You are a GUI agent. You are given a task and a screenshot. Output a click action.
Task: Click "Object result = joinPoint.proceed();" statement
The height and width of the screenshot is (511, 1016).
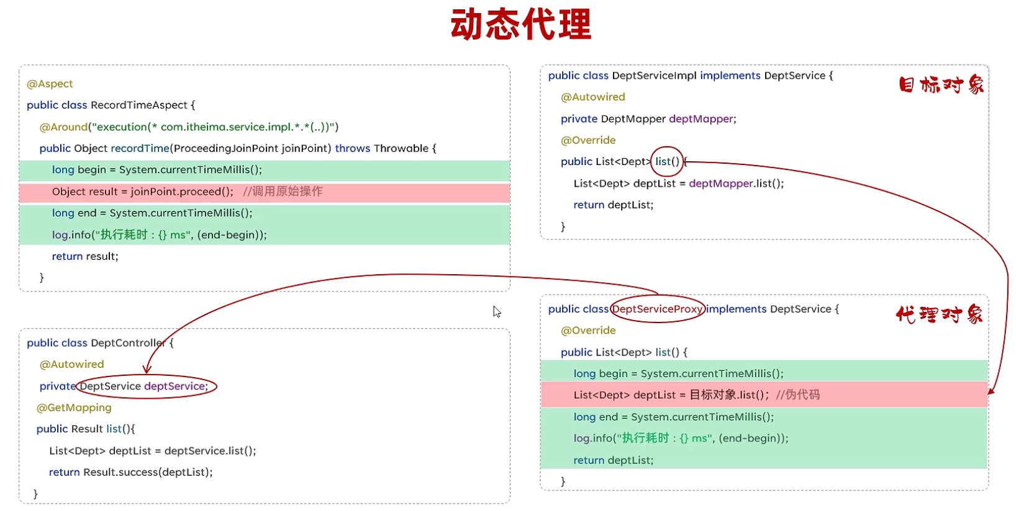point(143,192)
